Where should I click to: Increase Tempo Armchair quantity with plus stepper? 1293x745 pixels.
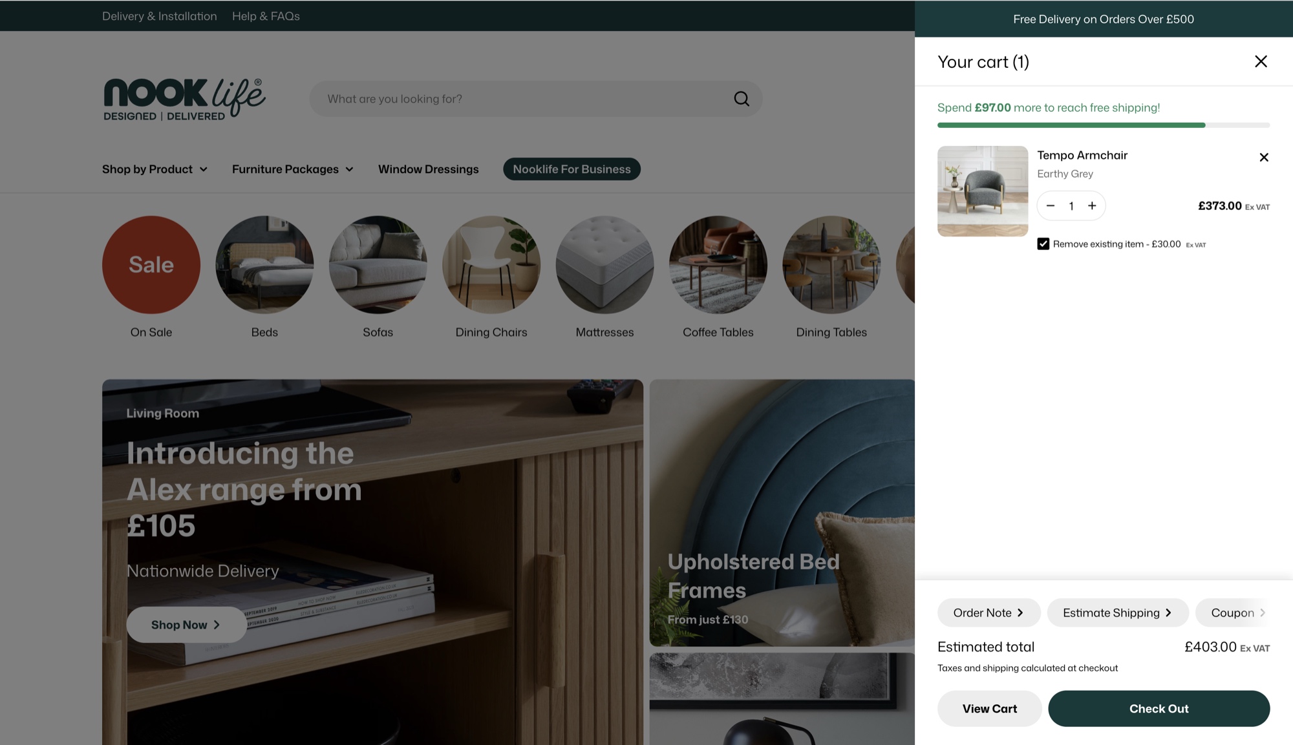(1091, 205)
